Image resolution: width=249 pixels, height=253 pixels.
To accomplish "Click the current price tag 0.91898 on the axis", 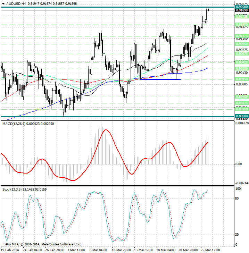I will (x=242, y=10).
